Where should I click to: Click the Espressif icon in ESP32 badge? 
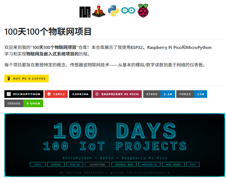49,94
